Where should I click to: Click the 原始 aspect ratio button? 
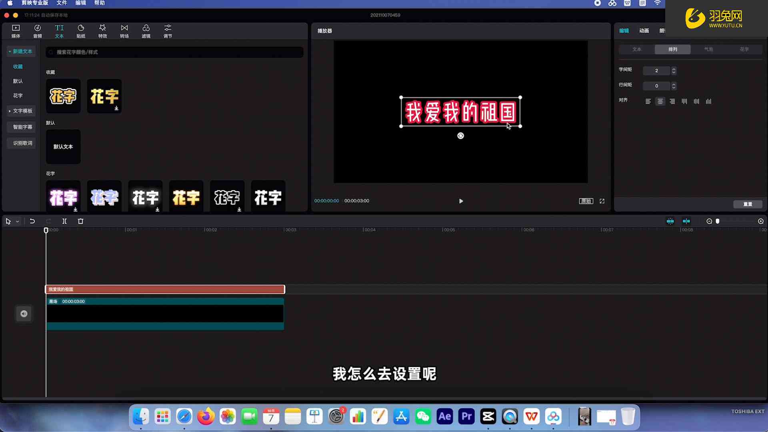586,201
